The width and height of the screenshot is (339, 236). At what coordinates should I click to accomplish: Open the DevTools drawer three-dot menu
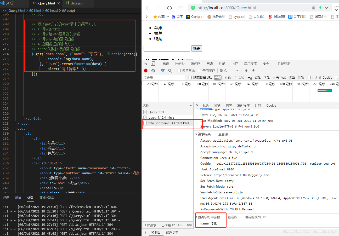[x=146, y=232]
